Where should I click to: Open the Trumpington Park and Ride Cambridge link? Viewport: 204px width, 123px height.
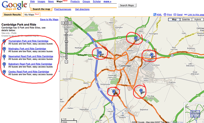click(28, 41)
